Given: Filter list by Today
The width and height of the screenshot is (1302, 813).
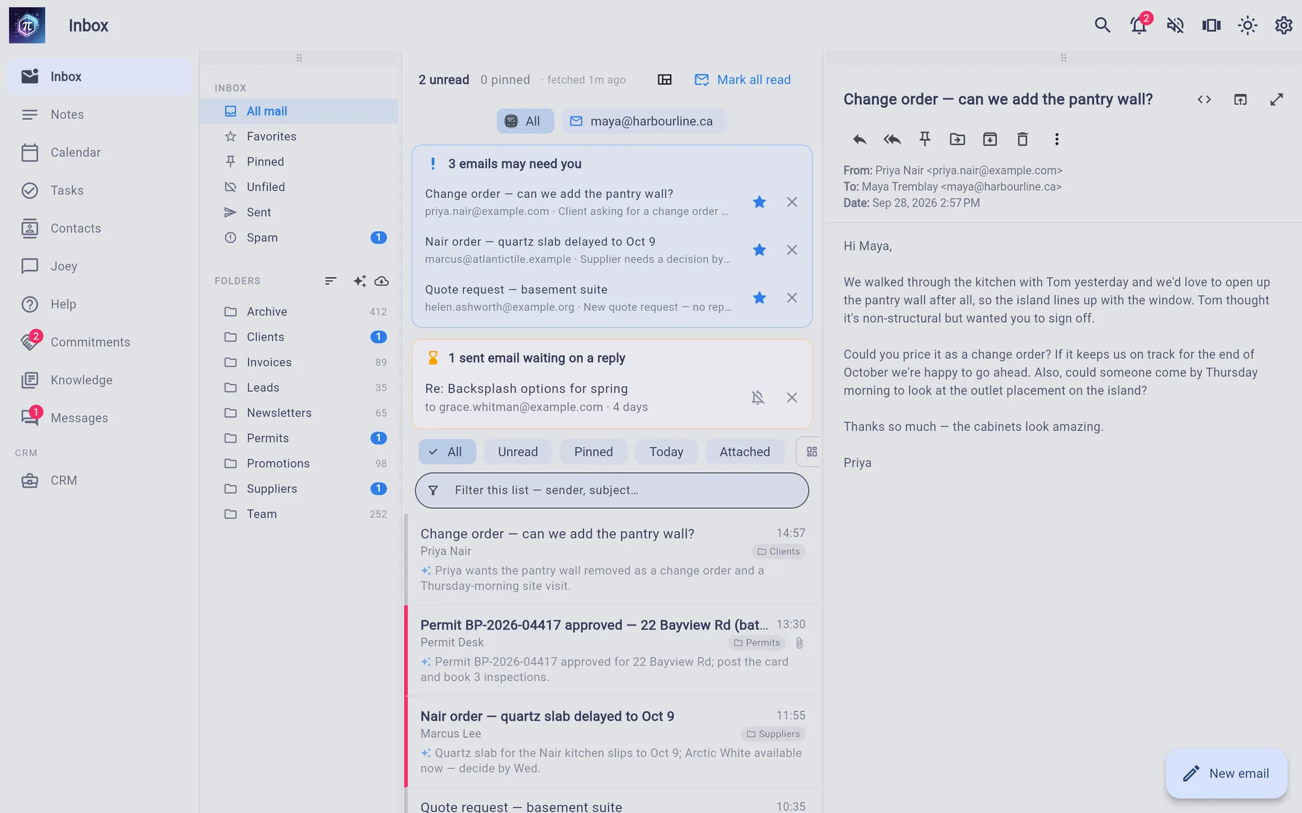Looking at the screenshot, I should pyautogui.click(x=666, y=452).
